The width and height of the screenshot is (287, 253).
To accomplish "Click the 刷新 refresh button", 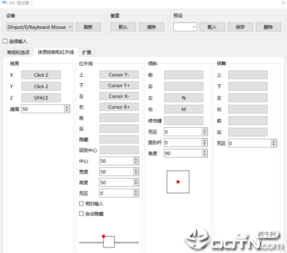I will (88, 27).
